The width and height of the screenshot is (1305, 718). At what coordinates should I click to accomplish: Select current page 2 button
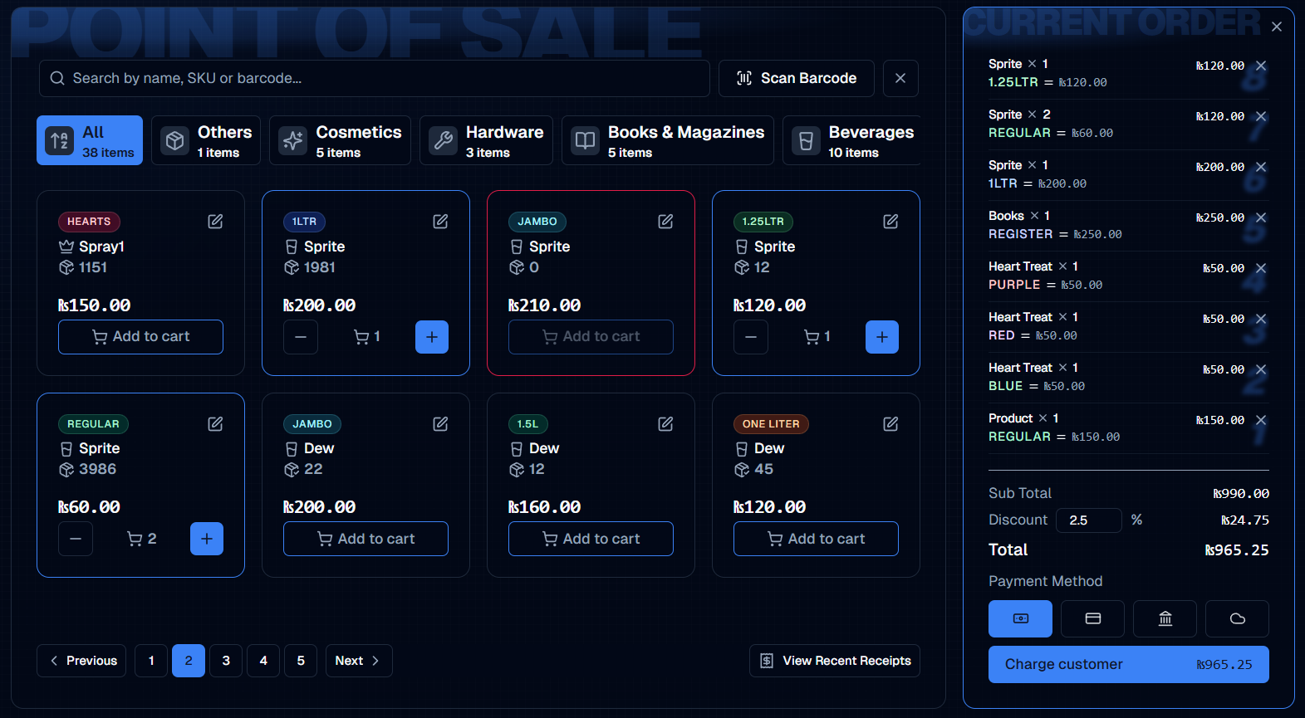click(189, 661)
